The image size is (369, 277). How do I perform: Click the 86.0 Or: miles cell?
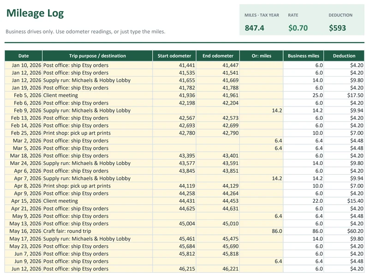pyautogui.click(x=262, y=231)
